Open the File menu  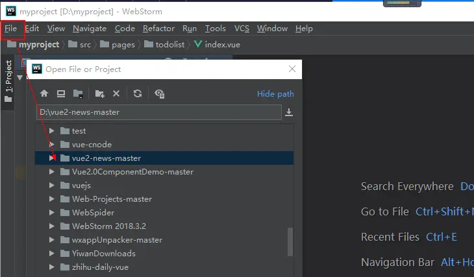(x=10, y=29)
